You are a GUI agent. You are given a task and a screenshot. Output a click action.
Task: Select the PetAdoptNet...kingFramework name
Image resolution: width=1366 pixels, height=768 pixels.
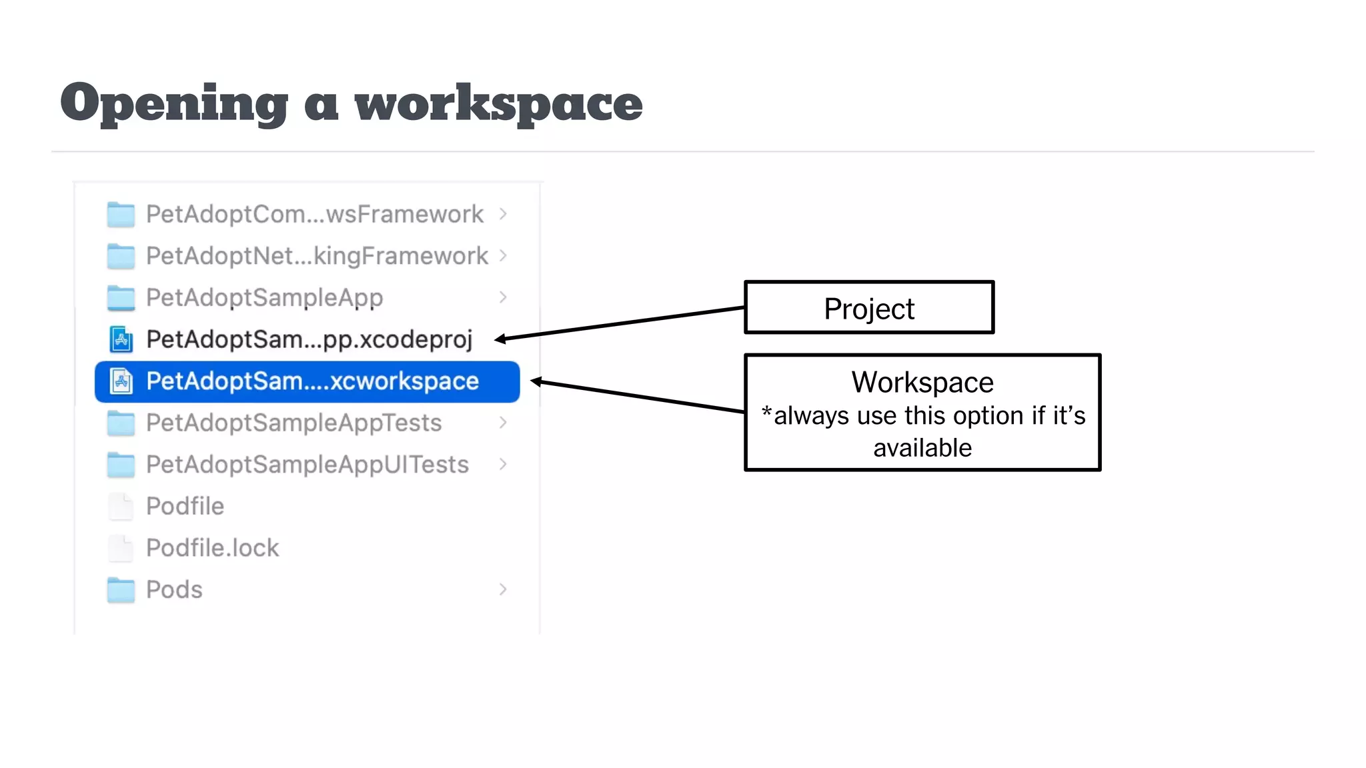point(317,256)
